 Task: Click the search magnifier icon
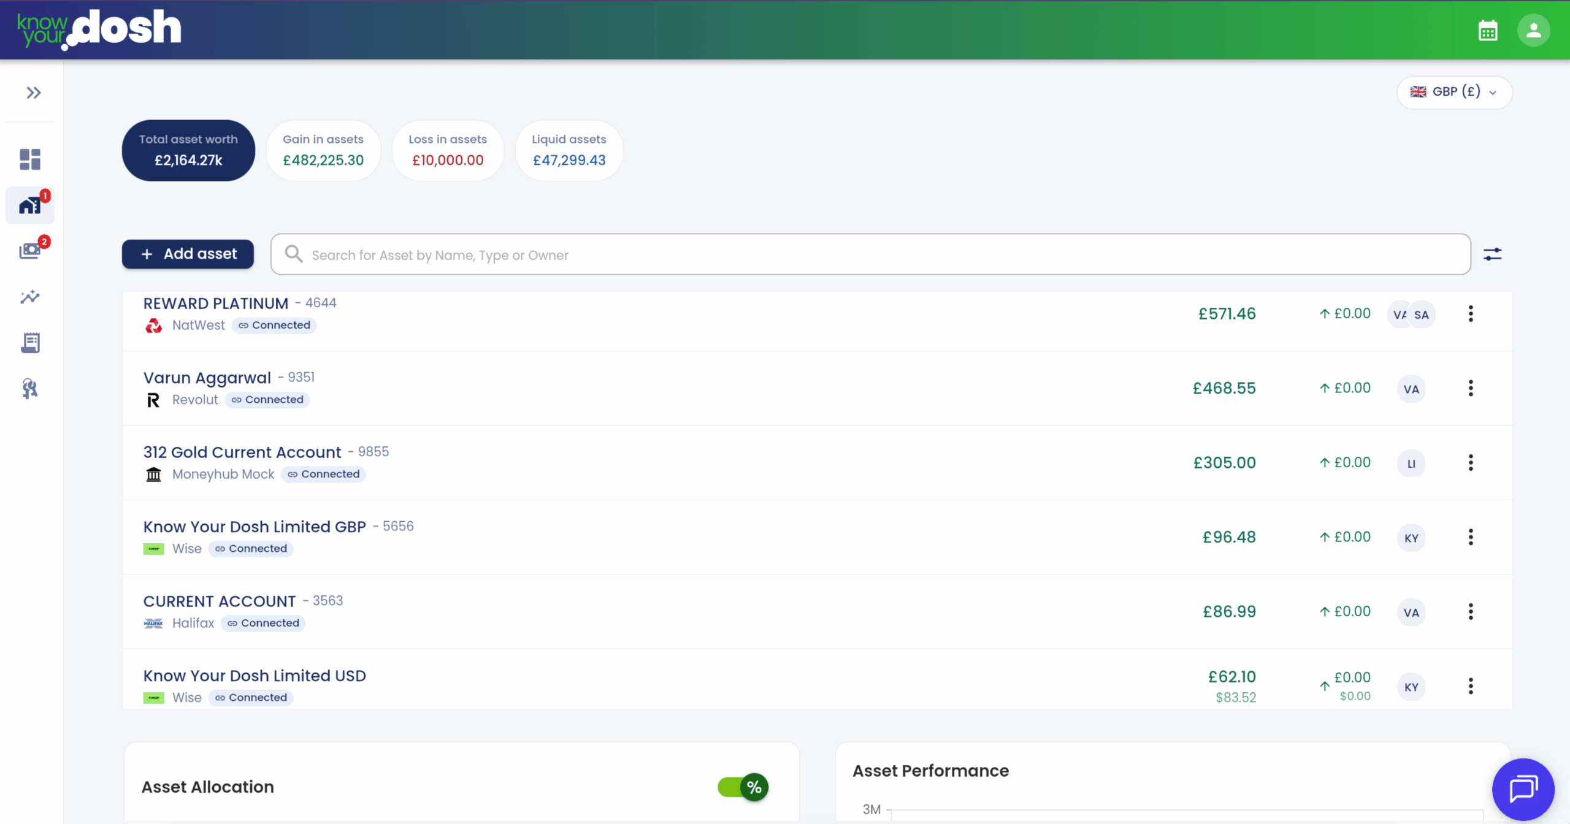point(294,254)
